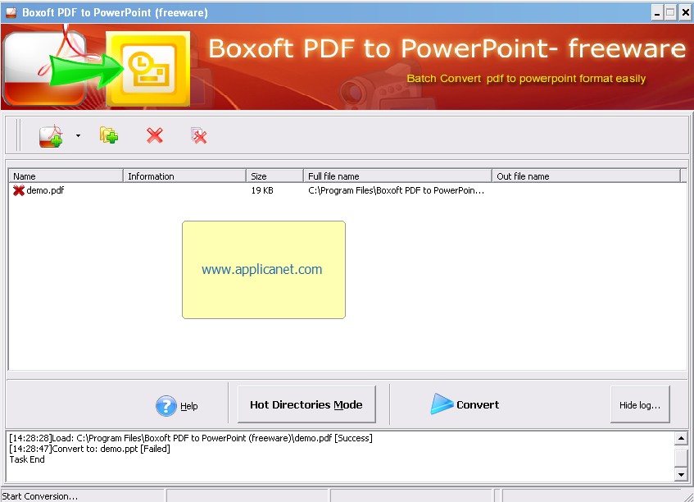Click the C:\Program Files\Boxoft path cell

(x=396, y=190)
